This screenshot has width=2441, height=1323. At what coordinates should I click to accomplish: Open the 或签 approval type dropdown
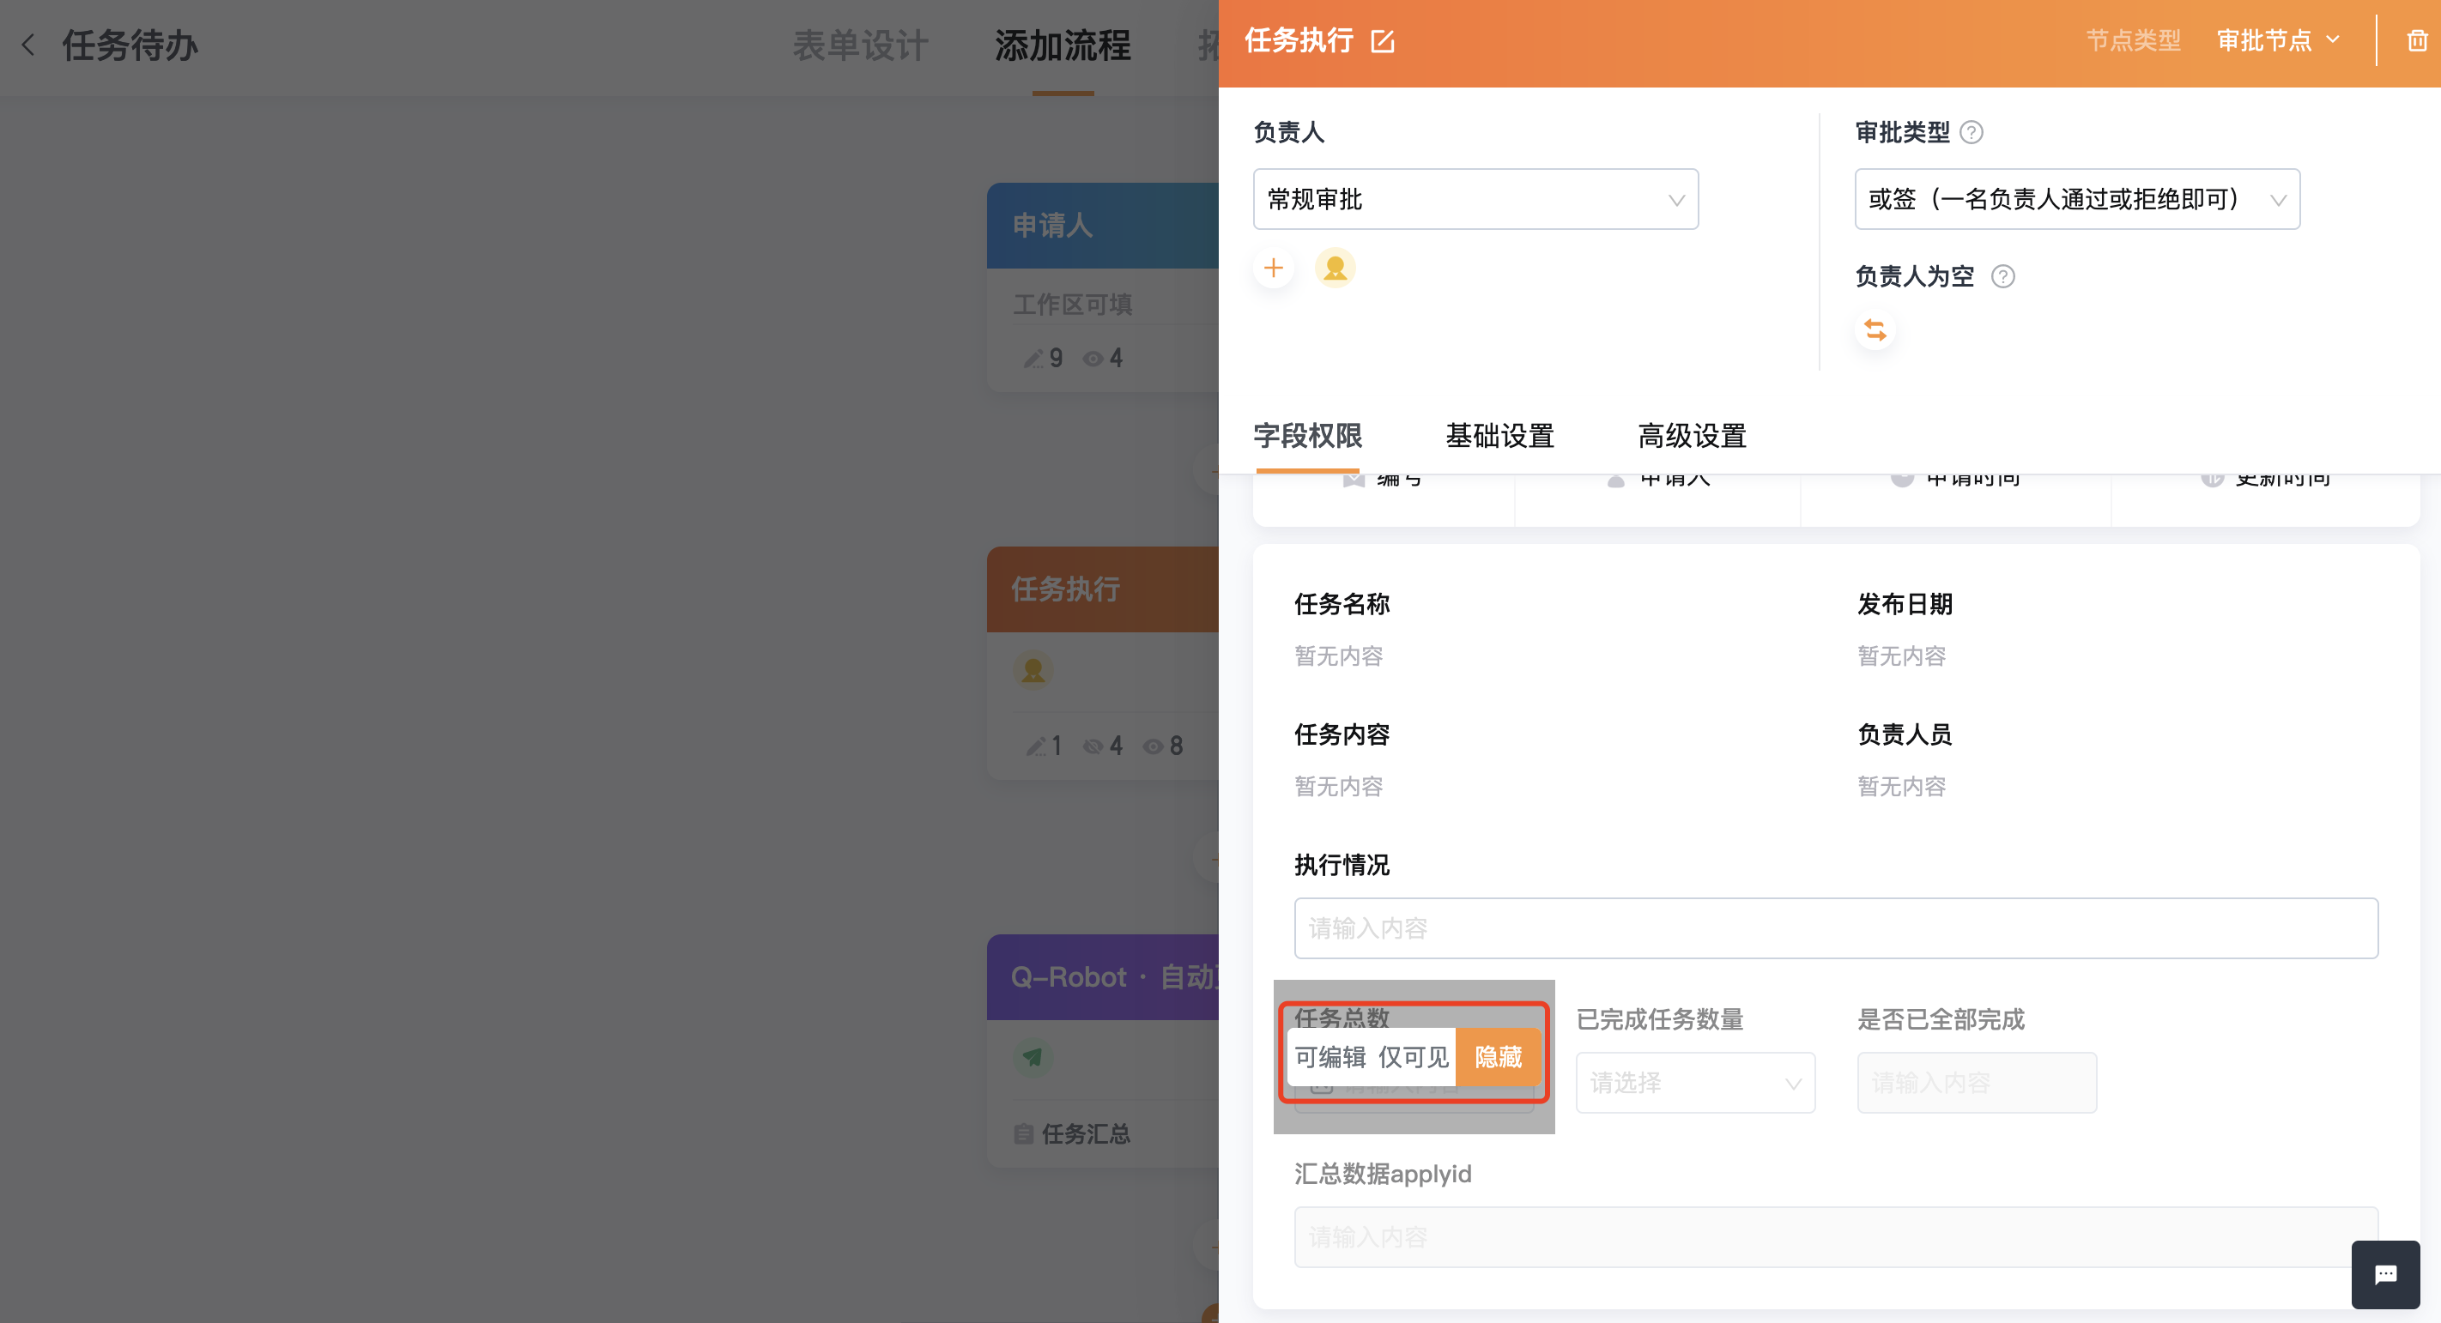2077,199
